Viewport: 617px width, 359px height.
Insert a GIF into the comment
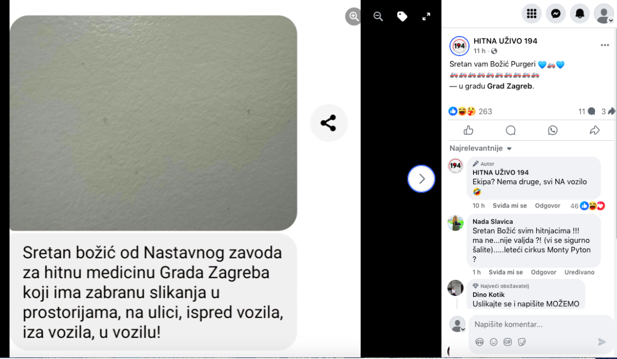point(507,342)
